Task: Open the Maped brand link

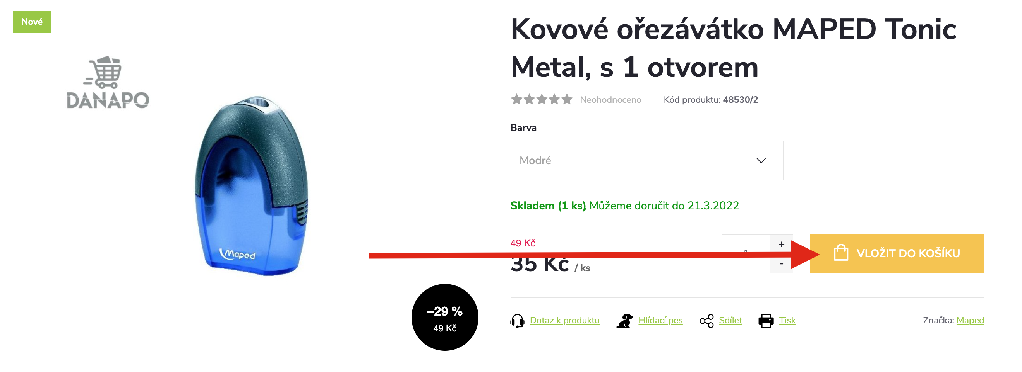Action: click(x=970, y=320)
